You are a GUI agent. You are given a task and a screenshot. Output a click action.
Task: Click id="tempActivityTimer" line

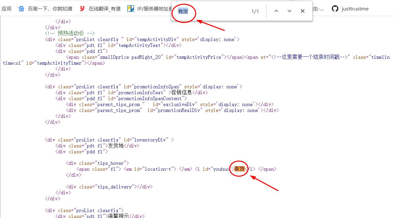coord(54,63)
